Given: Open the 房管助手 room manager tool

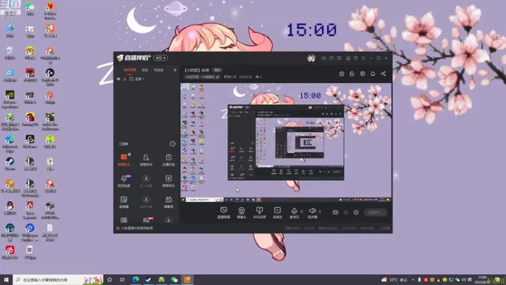Looking at the screenshot, I should coord(146,160).
